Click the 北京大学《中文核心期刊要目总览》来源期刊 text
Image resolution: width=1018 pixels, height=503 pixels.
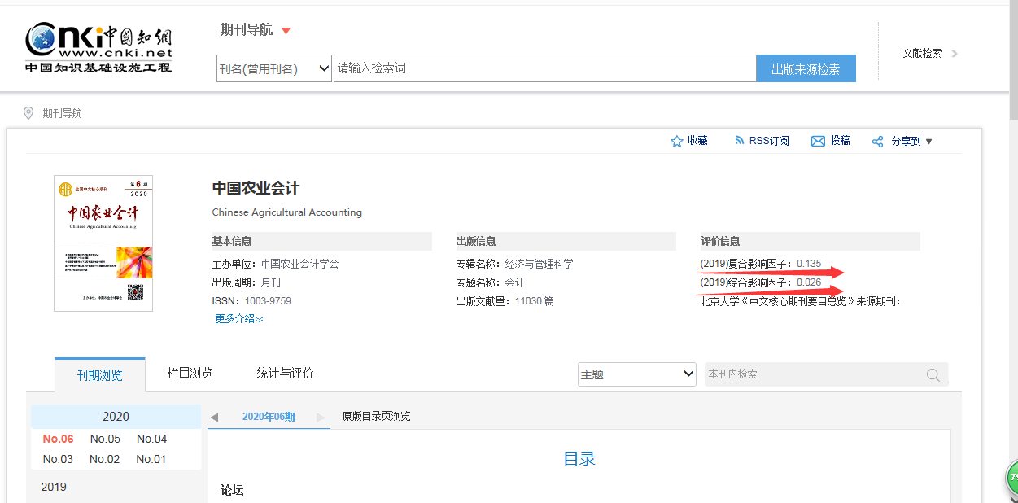[x=801, y=301]
